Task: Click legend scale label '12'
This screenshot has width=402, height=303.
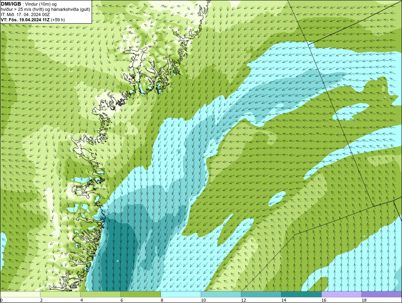Action: (x=243, y=300)
